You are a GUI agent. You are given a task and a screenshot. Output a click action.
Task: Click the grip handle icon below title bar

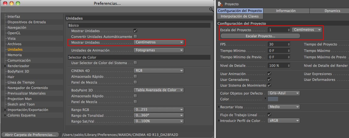(x=4, y=10)
